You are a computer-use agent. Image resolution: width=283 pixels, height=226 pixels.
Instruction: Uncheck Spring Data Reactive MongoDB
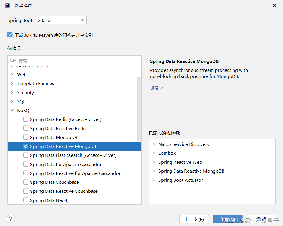[x=26, y=146]
